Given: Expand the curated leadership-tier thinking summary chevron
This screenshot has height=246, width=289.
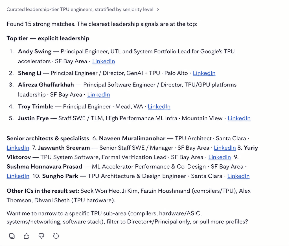Looking at the screenshot, I should (158, 9).
